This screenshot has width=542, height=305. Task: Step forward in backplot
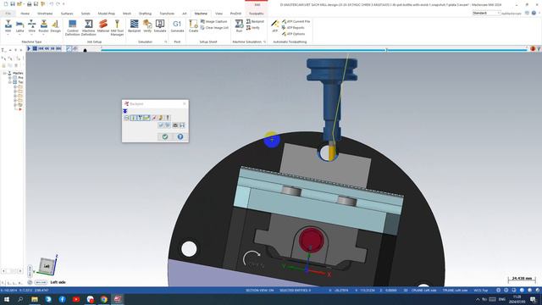click(x=53, y=49)
